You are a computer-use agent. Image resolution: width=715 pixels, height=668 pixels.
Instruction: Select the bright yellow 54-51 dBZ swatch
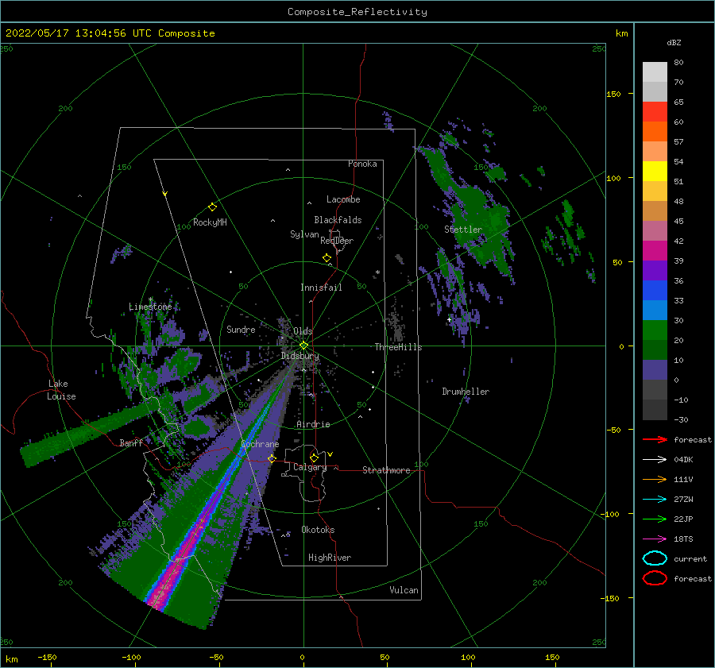(655, 172)
